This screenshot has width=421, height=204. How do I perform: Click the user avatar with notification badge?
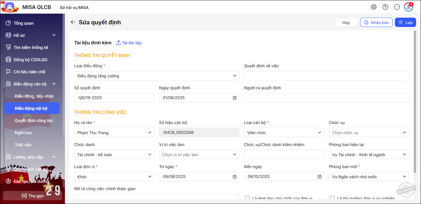tap(409, 7)
